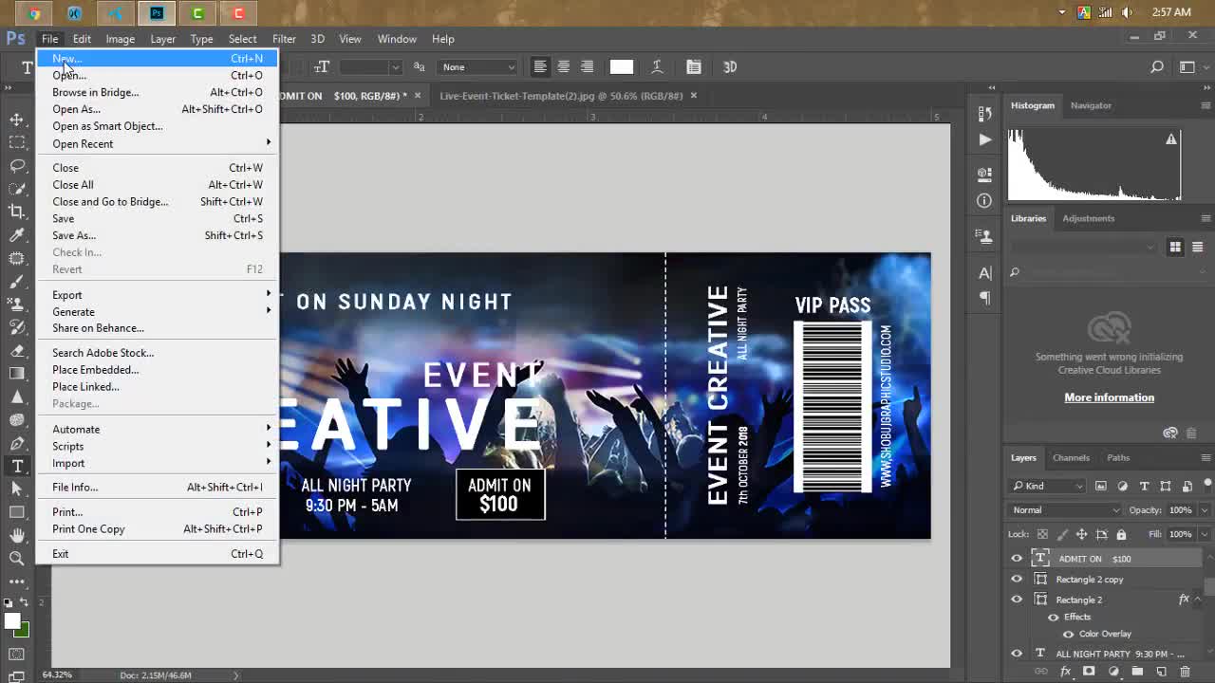Switch to the Adjustments tab
1215x683 pixels.
[x=1088, y=218]
